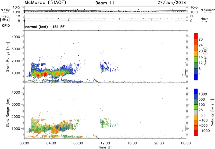Click the -25 label on velocity colorbar
Screen dimensions: 215x149
(x=202, y=115)
